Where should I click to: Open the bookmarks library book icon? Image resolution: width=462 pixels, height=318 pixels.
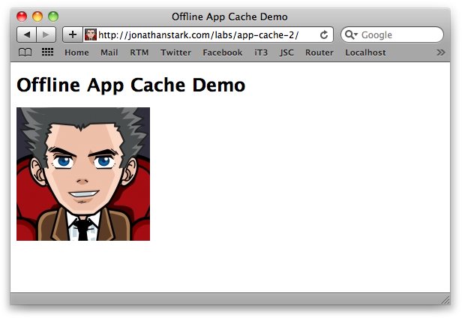click(25, 52)
